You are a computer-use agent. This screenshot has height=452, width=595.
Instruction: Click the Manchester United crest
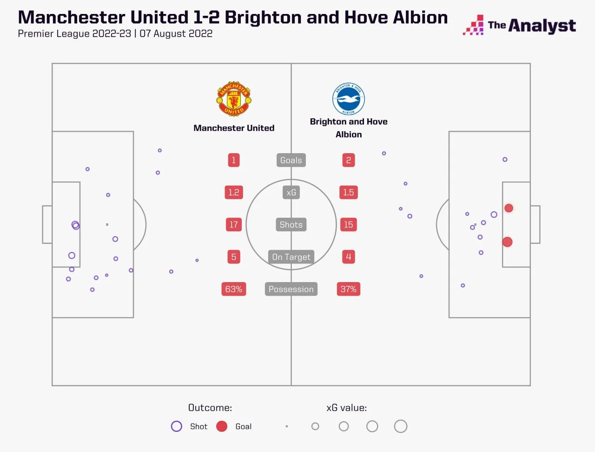(x=234, y=99)
